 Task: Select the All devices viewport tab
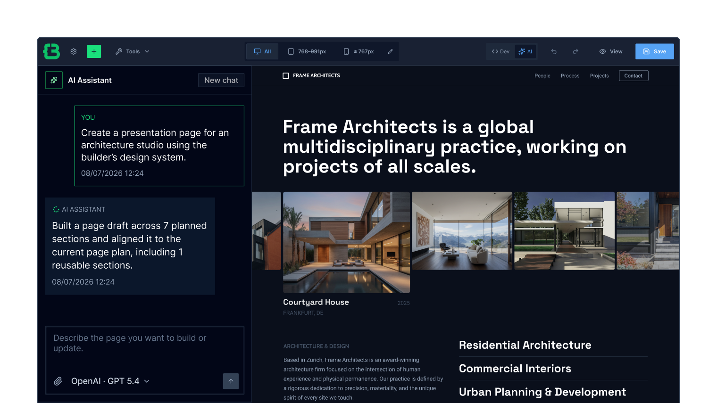262,51
